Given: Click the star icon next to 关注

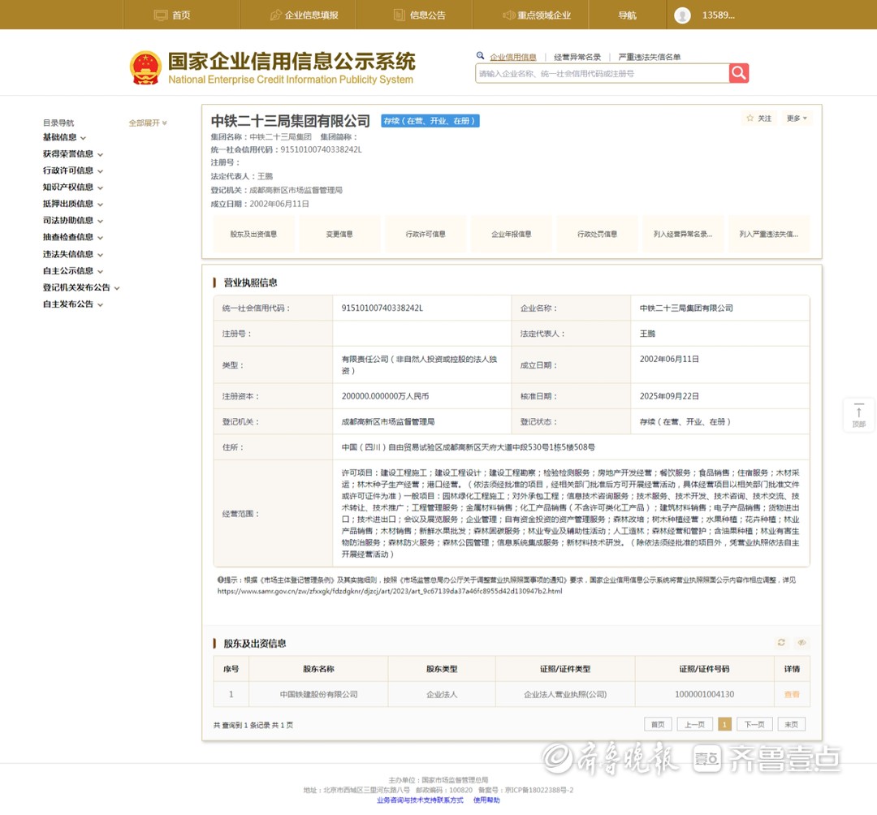Looking at the screenshot, I should [750, 118].
